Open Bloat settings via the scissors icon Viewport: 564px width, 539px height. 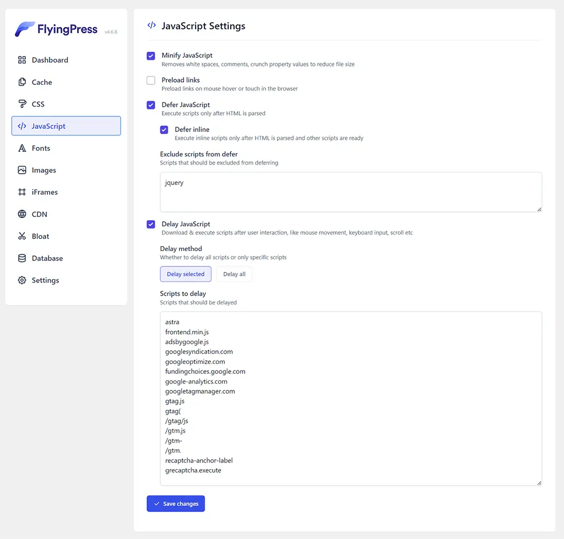coord(23,236)
